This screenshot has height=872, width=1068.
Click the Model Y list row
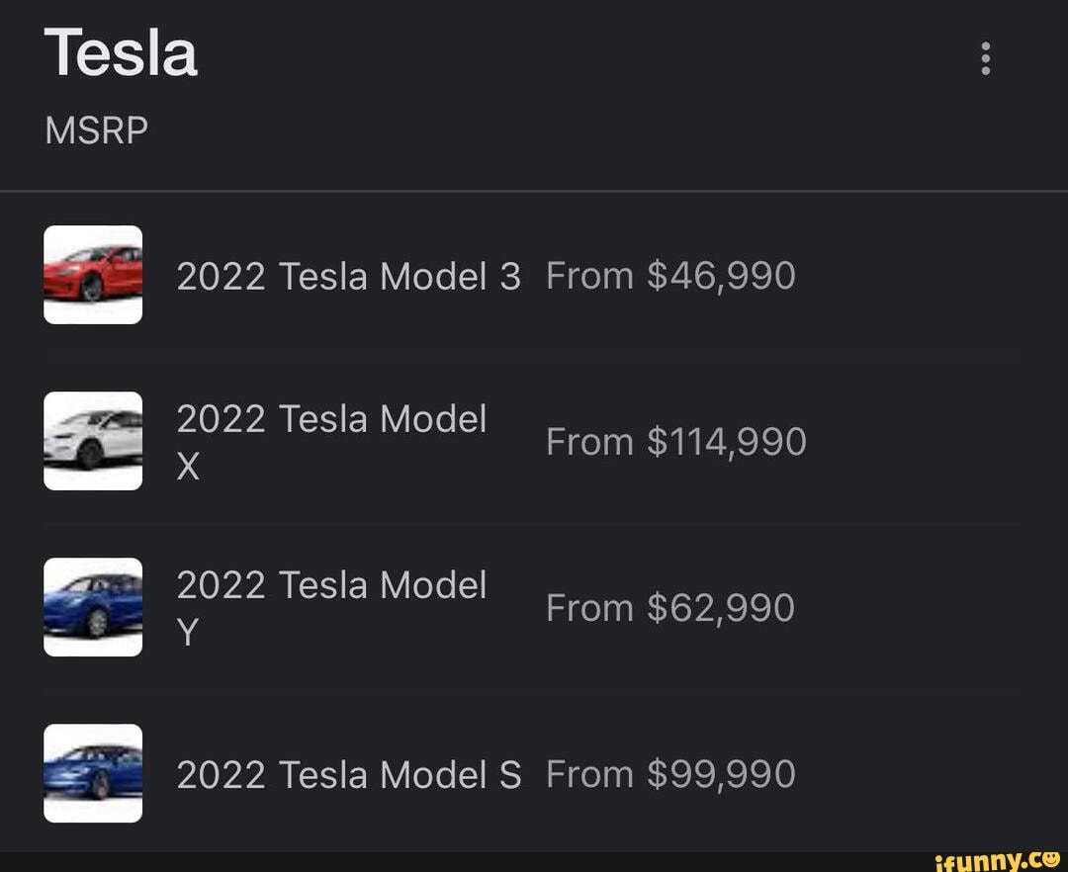click(x=534, y=607)
